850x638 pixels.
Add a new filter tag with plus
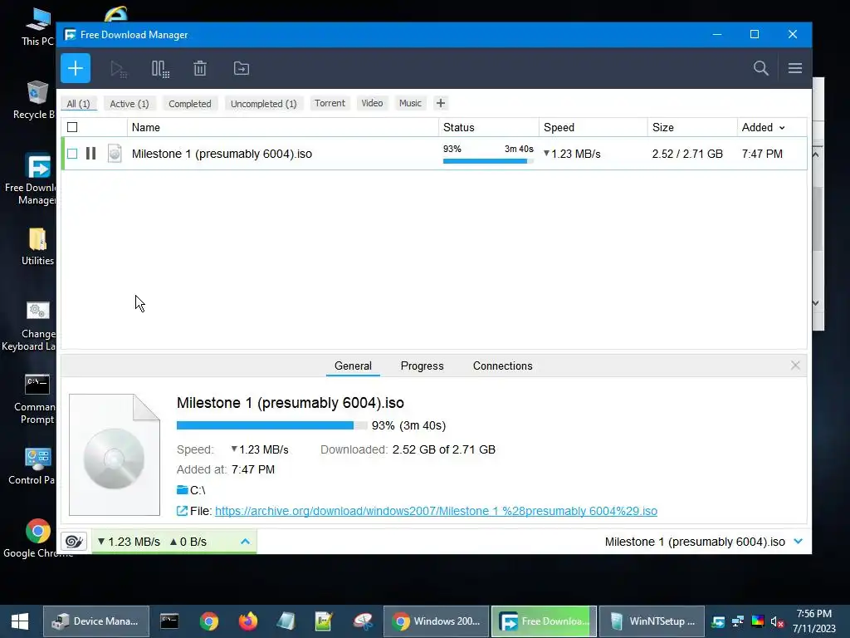click(441, 103)
